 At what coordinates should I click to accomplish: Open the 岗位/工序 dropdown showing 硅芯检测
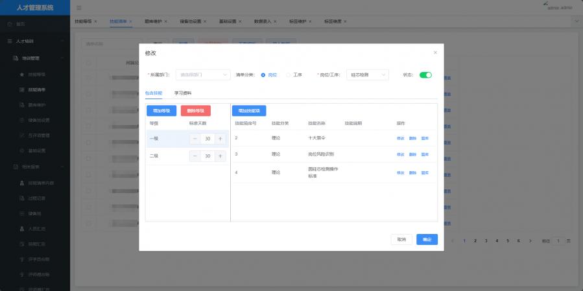pos(367,75)
